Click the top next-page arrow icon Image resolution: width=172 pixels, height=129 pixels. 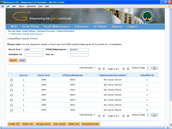[124, 69]
